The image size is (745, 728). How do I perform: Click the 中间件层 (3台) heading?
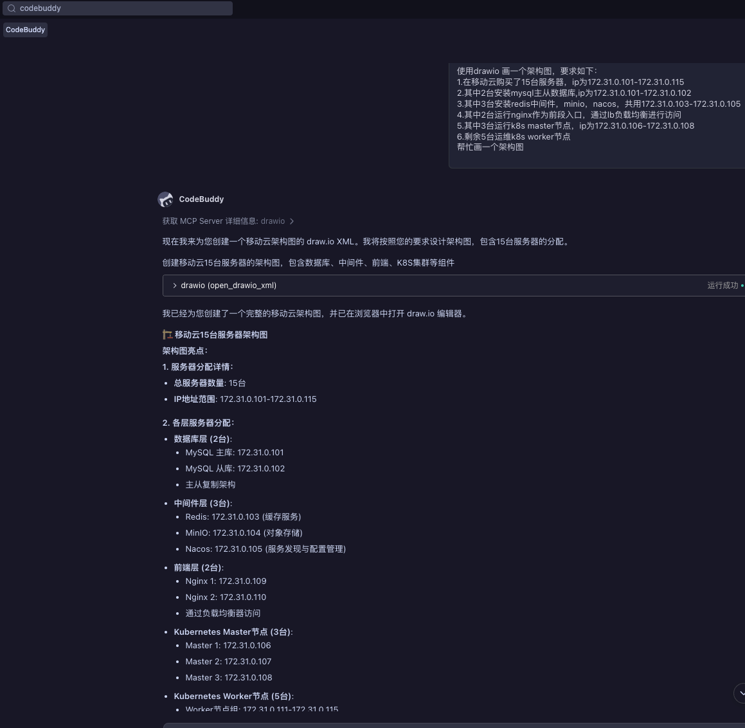(203, 504)
